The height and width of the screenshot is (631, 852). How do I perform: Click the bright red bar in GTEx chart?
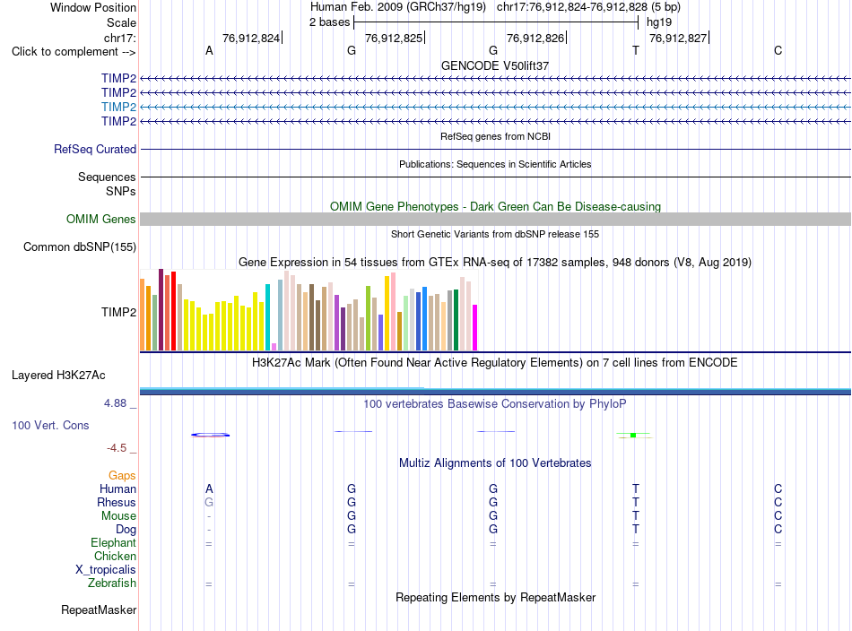(173, 311)
